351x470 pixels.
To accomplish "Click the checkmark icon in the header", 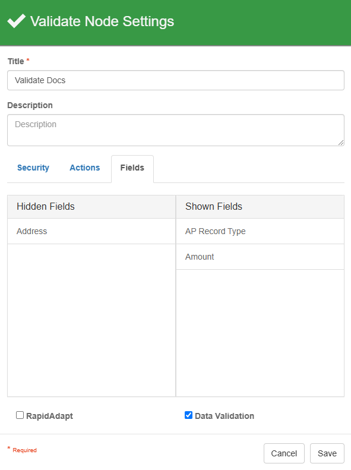I will click(x=17, y=21).
